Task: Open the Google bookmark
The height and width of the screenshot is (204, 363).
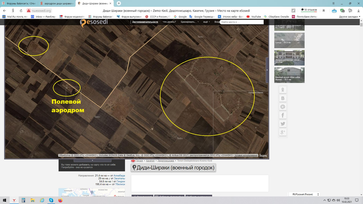Action: [180, 17]
